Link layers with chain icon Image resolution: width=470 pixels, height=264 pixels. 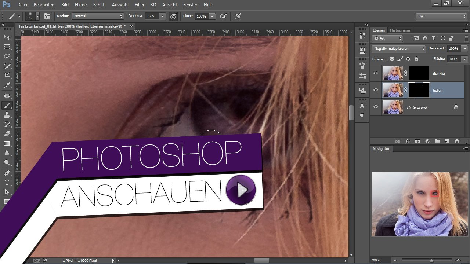click(397, 142)
